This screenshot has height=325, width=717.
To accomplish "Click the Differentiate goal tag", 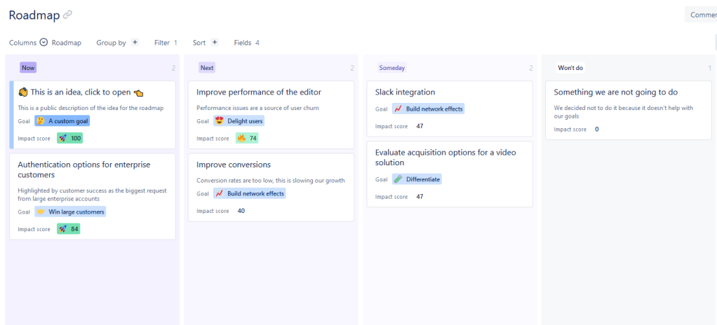I will coord(417,179).
